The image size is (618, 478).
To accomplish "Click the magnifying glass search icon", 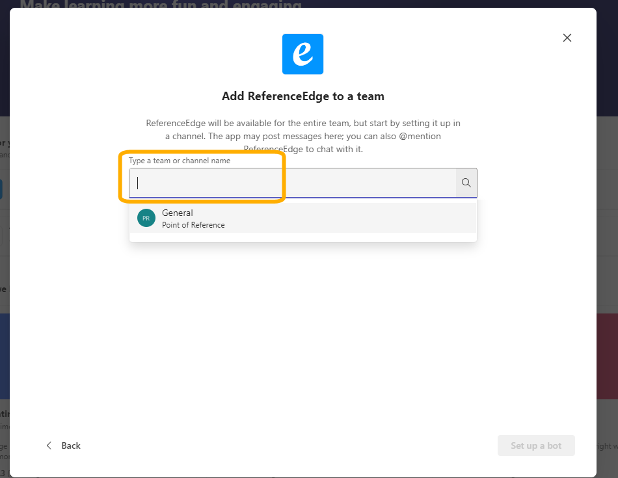I will 466,183.
